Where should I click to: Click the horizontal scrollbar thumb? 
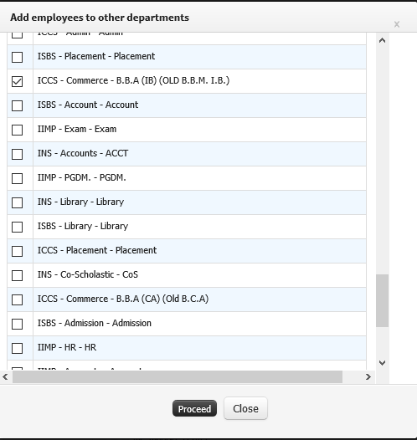[x=178, y=376]
